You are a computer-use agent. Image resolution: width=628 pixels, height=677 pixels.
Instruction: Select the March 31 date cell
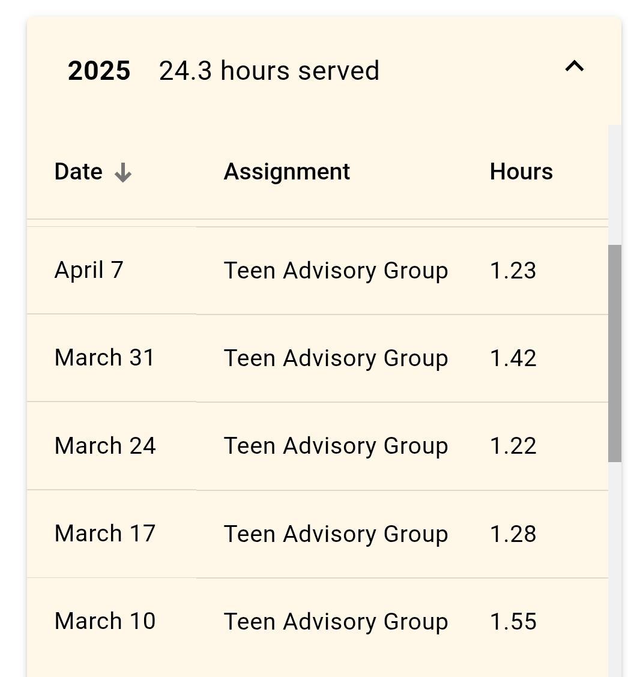[104, 358]
